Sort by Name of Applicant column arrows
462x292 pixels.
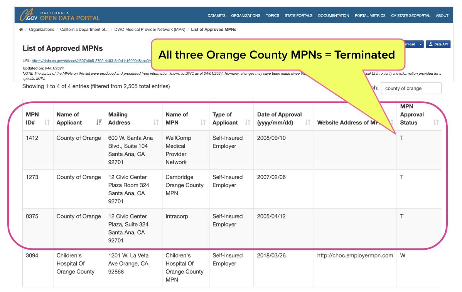99,122
